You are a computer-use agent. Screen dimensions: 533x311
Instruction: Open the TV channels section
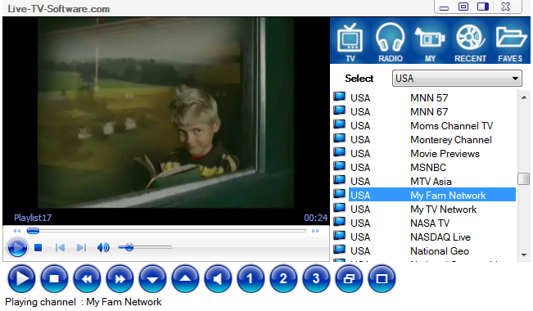[x=350, y=43]
